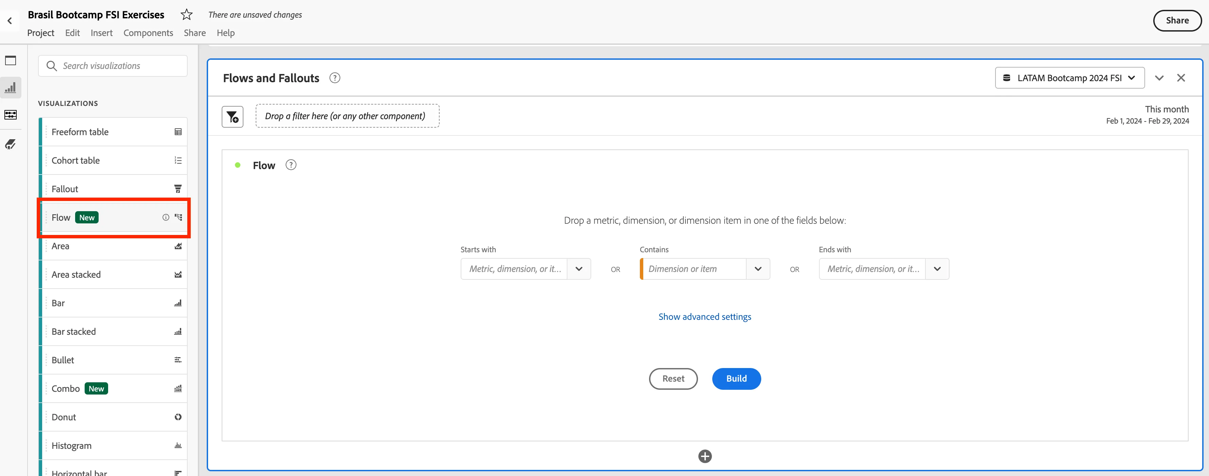Image resolution: width=1209 pixels, height=476 pixels.
Task: Click help icon next to Flows and Fallouts
Action: (x=335, y=78)
